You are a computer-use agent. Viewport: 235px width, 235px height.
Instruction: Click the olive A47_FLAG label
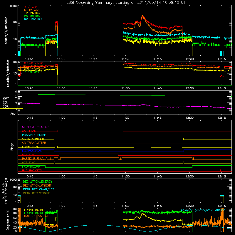pyautogui.click(x=29, y=162)
